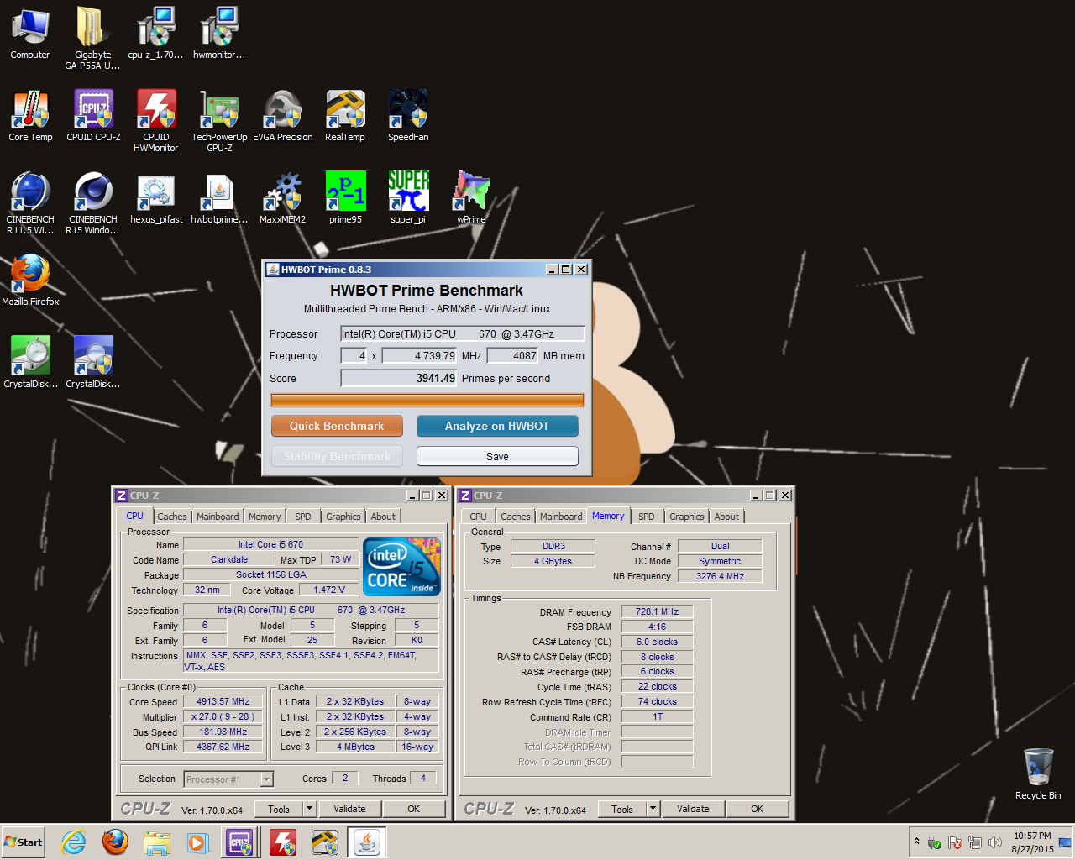This screenshot has width=1075, height=860.
Task: Select the cpu-z_1.70 installer icon
Action: pyautogui.click(x=155, y=34)
